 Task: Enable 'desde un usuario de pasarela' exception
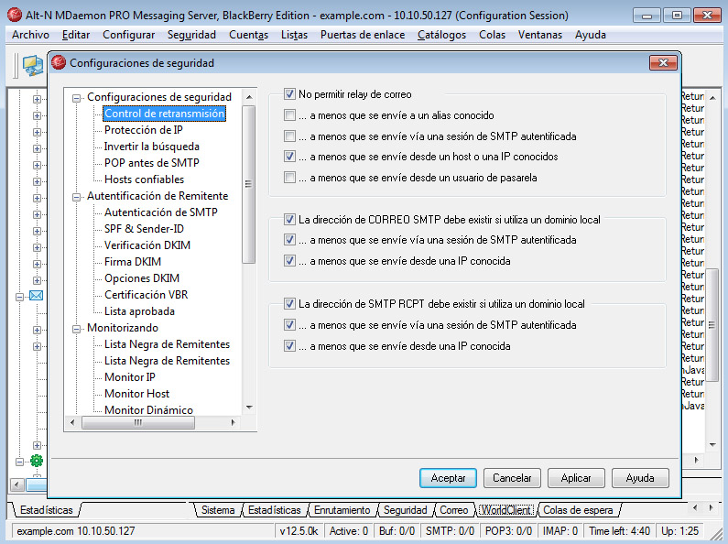point(289,178)
